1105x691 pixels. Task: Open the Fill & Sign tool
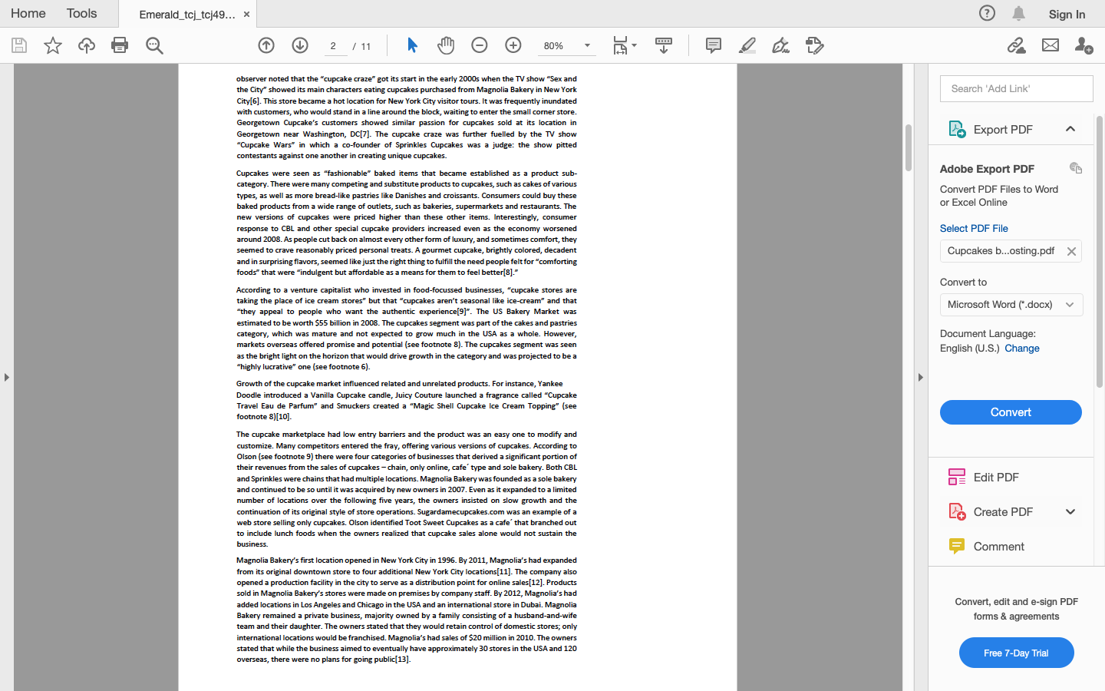tap(780, 45)
